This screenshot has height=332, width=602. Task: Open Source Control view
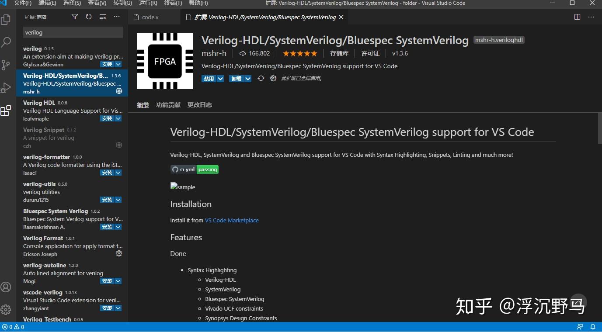[7, 65]
